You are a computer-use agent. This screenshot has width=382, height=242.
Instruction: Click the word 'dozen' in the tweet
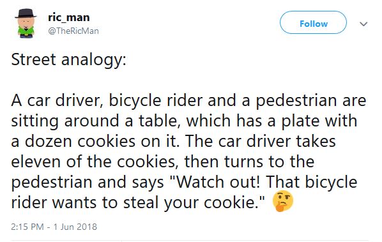point(49,142)
